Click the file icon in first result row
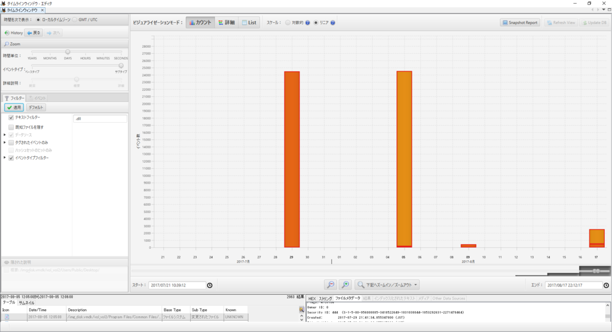The image size is (612, 332). pyautogui.click(x=7, y=317)
